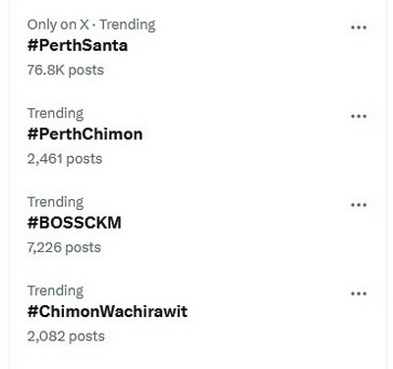
Task: Click the 7,226 posts count
Action: tap(64, 247)
